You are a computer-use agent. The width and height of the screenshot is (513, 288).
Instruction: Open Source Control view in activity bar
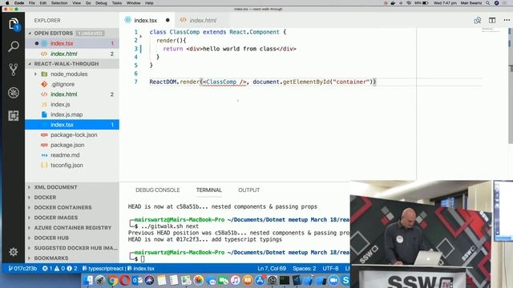pyautogui.click(x=14, y=70)
